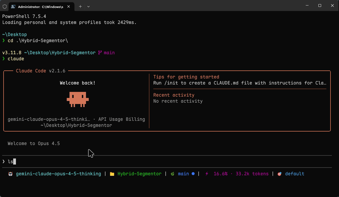This screenshot has width=339, height=197.
Task: Click 'API Usage Billing' text in the welcome box
Action: pyautogui.click(x=122, y=119)
